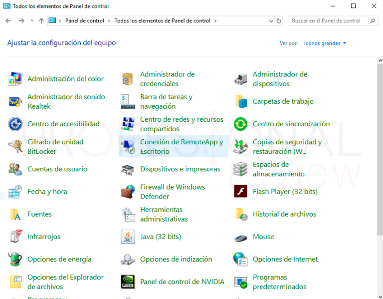The height and width of the screenshot is (299, 383).
Task: Click the title bar Control Panel window icon
Action: point(6,6)
